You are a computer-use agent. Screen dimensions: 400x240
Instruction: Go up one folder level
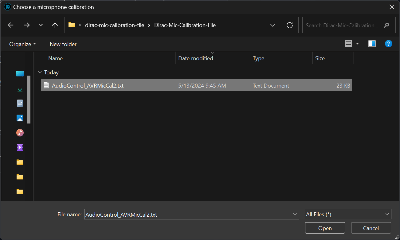coord(55,25)
